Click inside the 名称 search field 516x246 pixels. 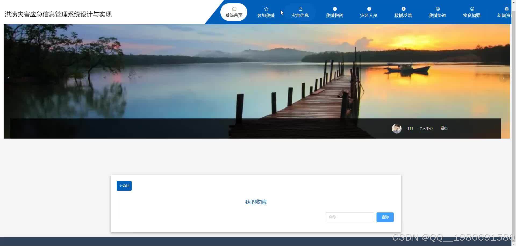point(349,217)
